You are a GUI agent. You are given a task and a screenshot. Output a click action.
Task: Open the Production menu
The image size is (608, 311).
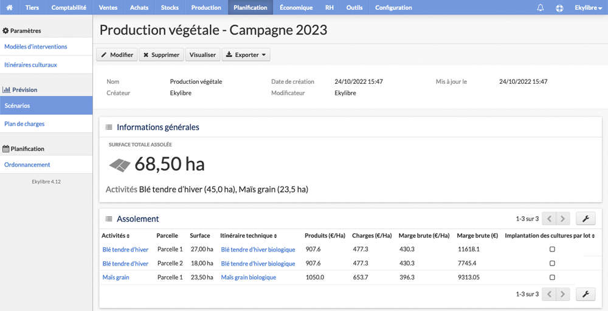[x=206, y=7]
